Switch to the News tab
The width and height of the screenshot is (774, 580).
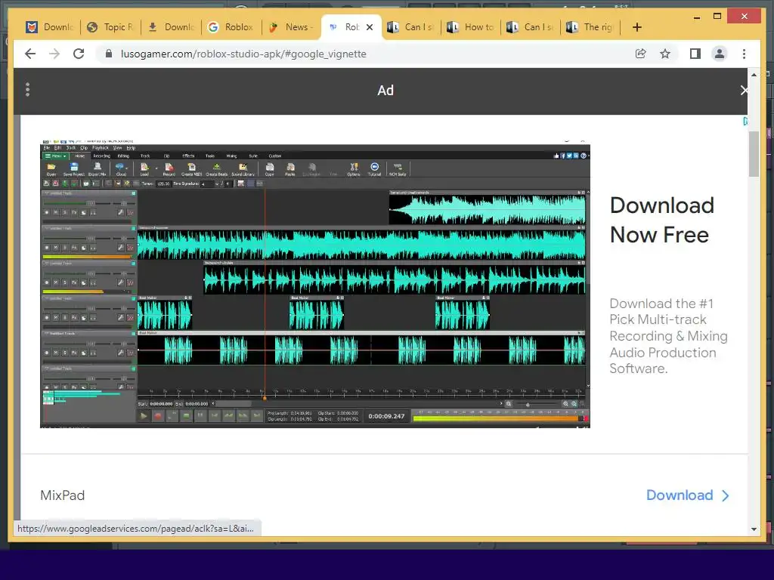[290, 27]
